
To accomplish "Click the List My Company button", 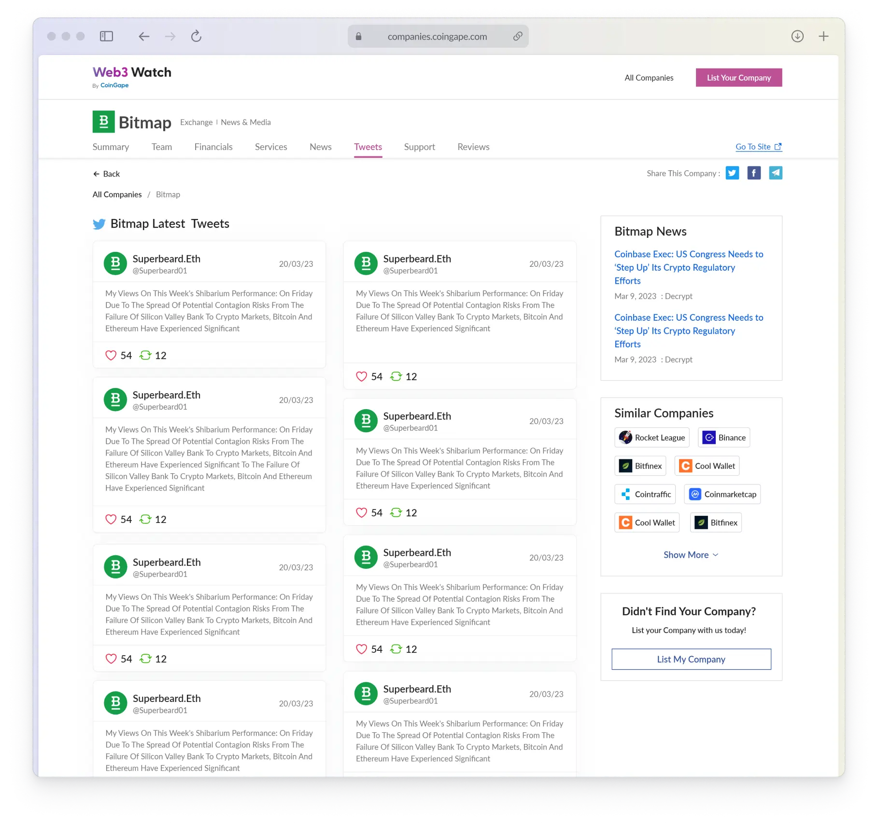I will (691, 659).
